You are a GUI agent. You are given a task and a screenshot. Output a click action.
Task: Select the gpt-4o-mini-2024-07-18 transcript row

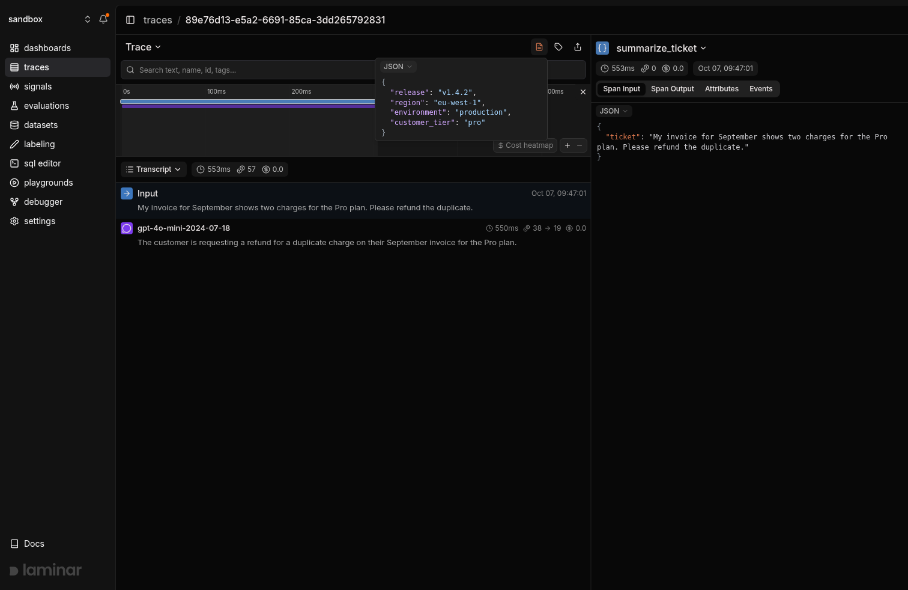click(x=354, y=235)
